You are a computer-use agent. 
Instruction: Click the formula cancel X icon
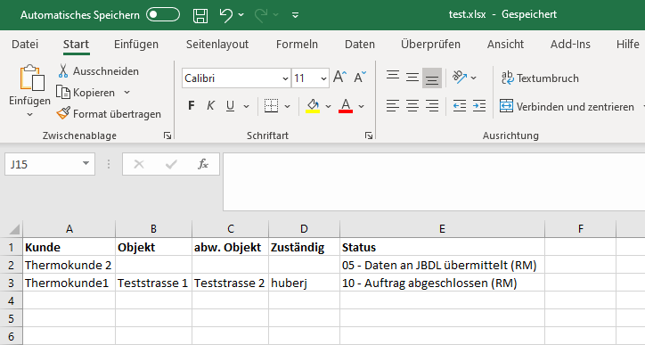139,164
